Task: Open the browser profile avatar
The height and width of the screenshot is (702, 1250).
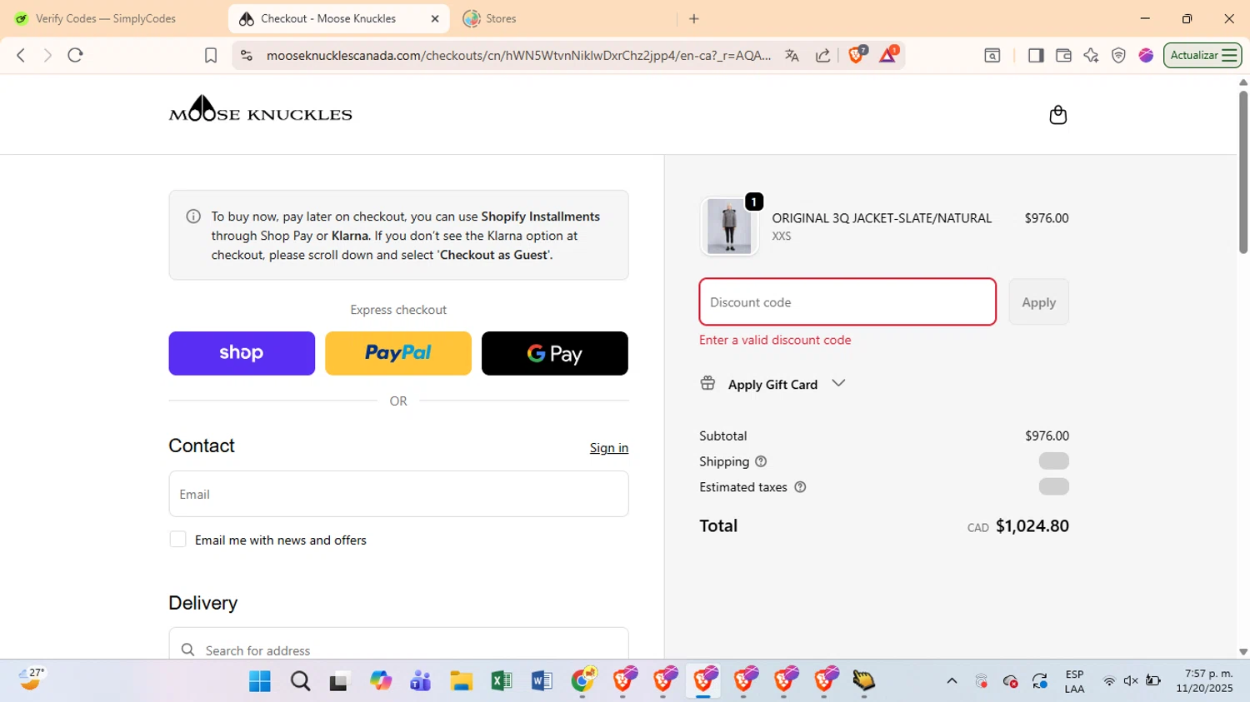Action: pos(1146,55)
